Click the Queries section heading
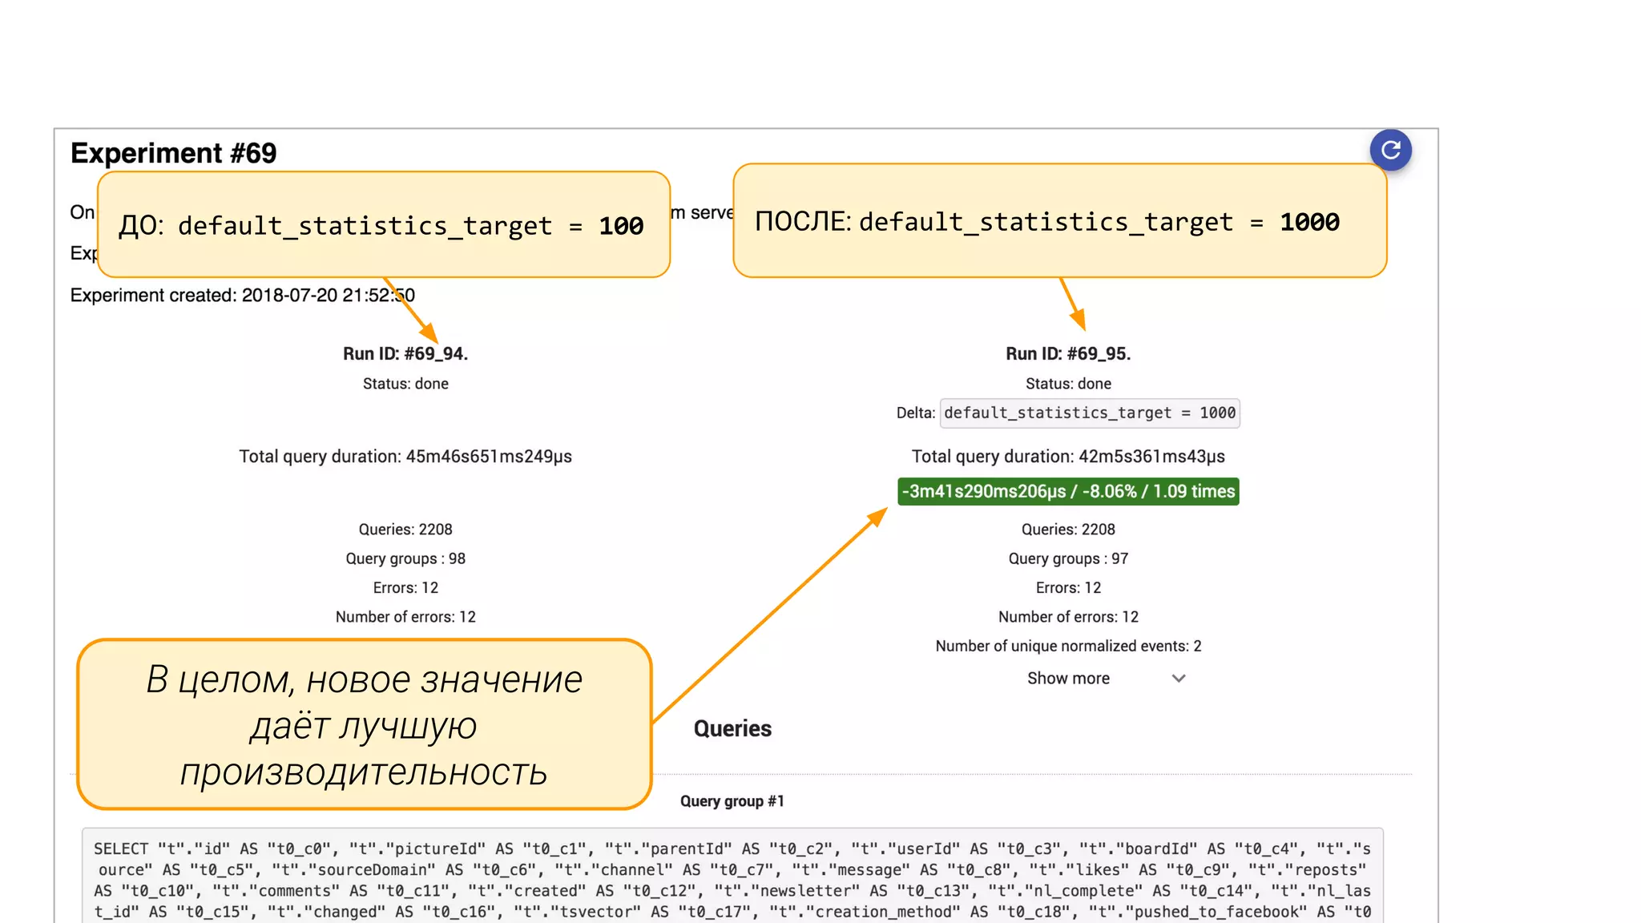Screen dimensions: 1641x923 732,728
